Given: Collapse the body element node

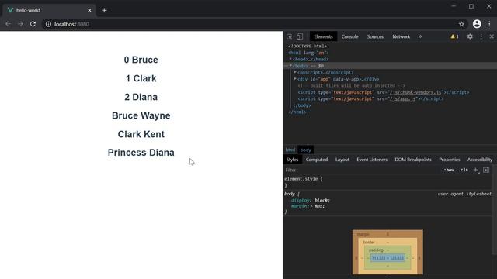Looking at the screenshot, I should coord(290,66).
